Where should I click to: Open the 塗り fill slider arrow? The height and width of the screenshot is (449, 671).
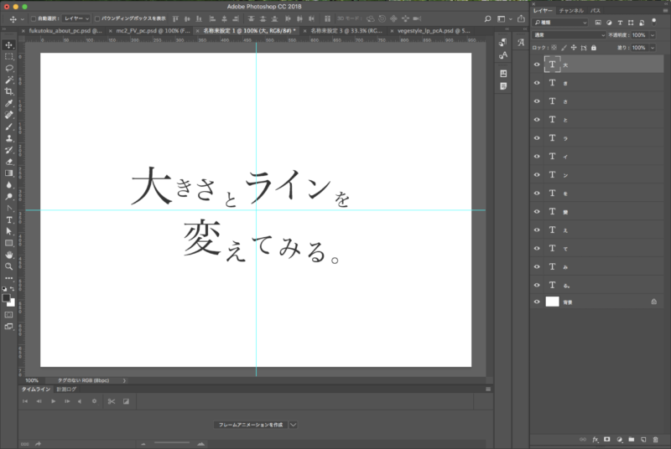point(653,48)
